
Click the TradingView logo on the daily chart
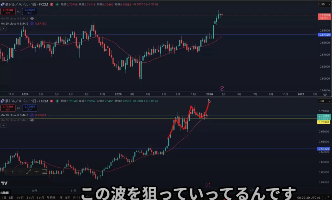(4, 183)
